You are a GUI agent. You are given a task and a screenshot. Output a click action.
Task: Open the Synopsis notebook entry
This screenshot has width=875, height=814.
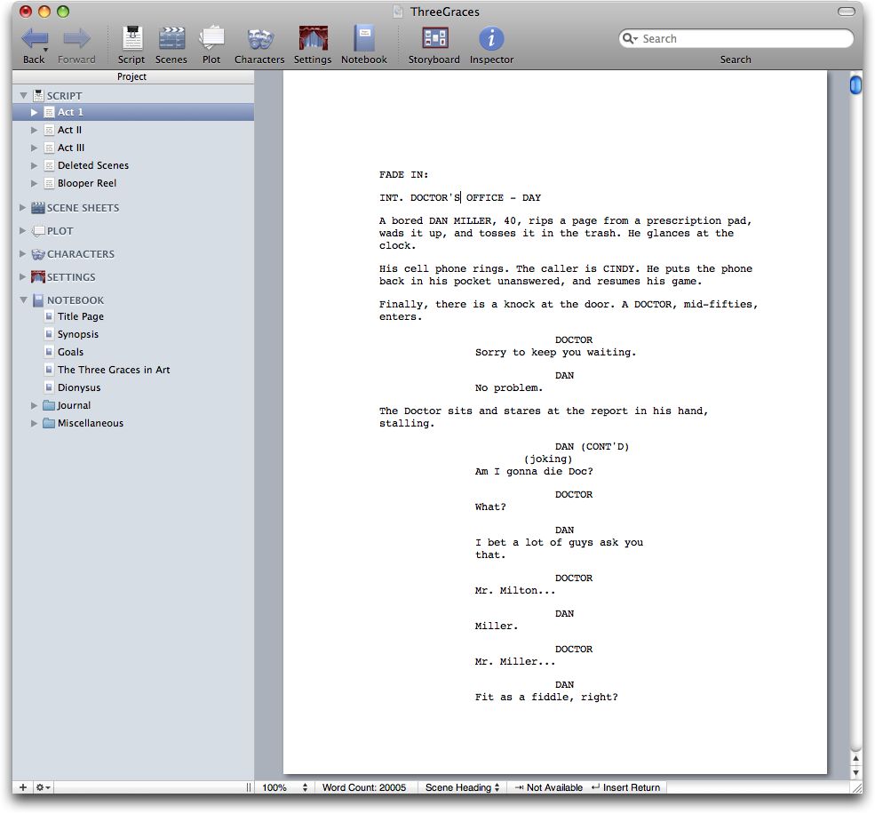[78, 334]
